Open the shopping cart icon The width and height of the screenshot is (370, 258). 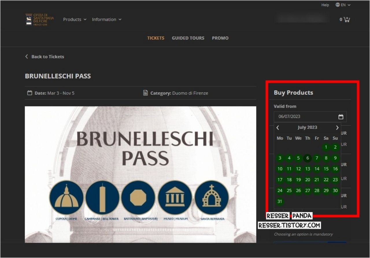click(347, 19)
